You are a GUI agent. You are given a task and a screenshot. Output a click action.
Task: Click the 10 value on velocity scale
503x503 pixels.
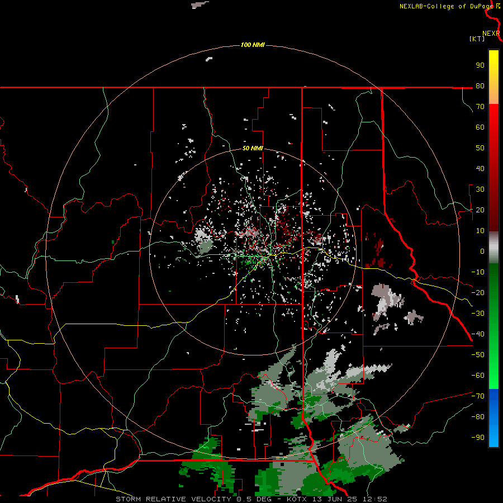(480, 231)
